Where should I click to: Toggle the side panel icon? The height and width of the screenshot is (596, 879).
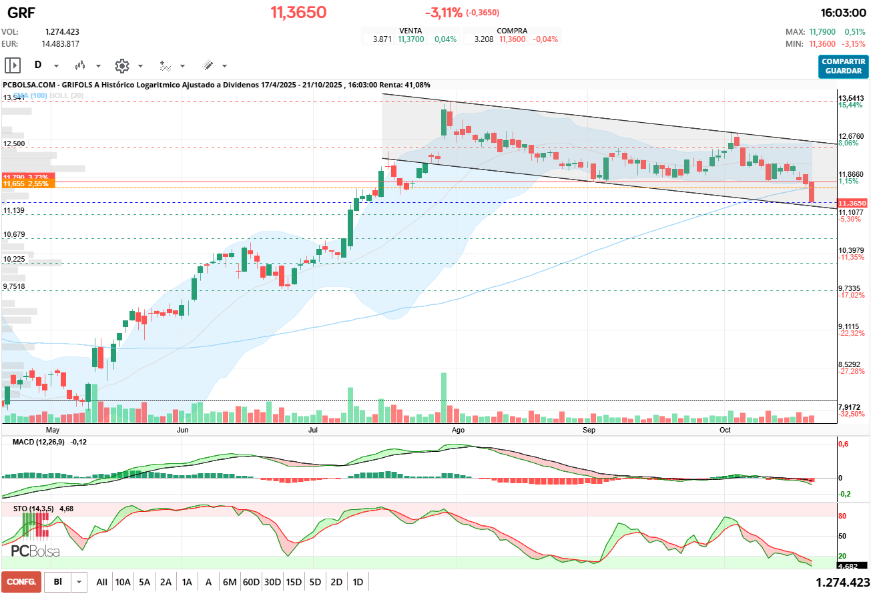13,65
